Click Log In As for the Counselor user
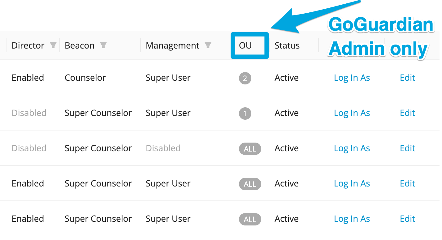Screen dimensions: 442x240 [x=352, y=78]
